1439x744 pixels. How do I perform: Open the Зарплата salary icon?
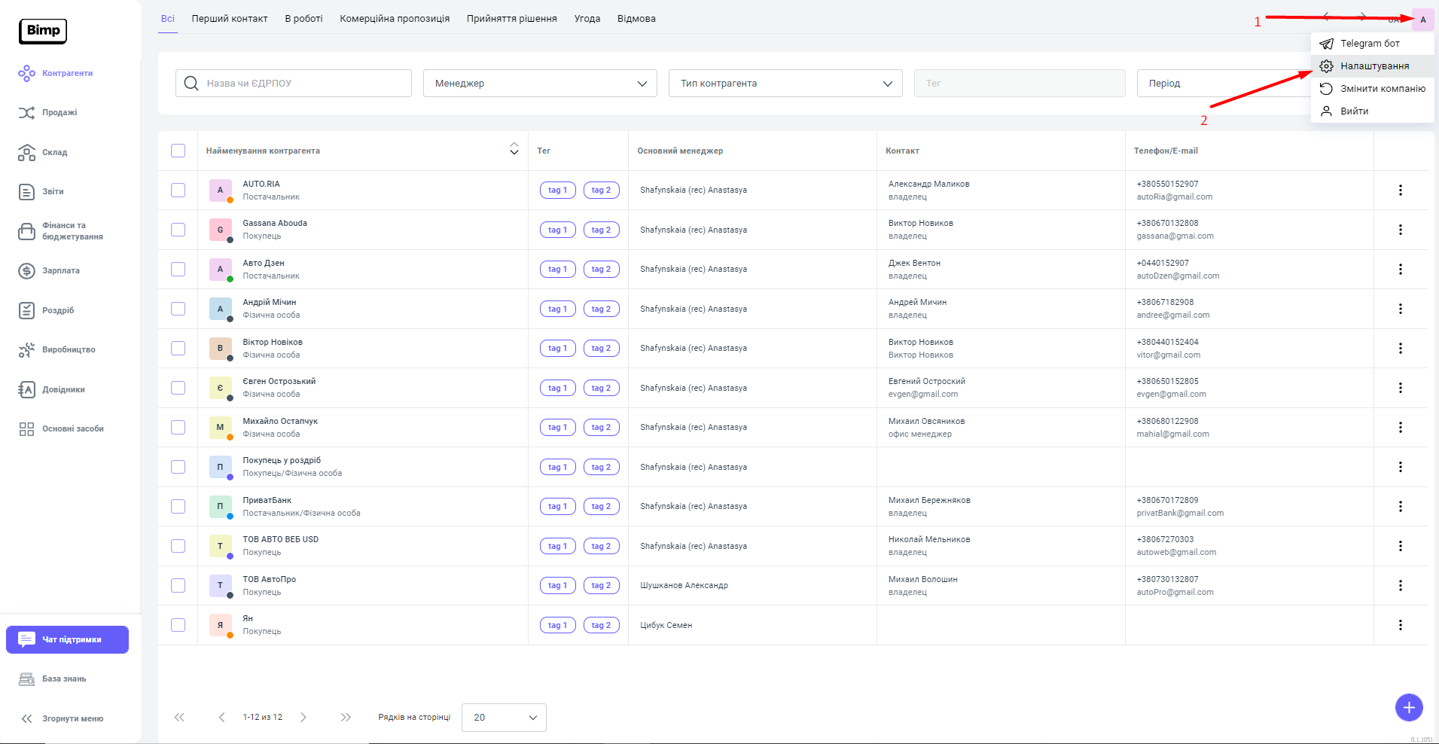(26, 271)
